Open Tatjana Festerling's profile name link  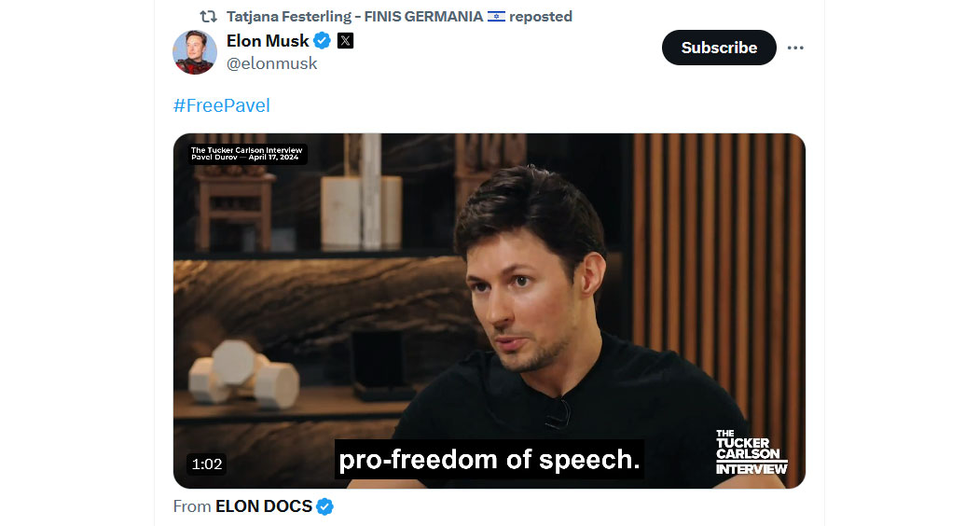click(354, 16)
